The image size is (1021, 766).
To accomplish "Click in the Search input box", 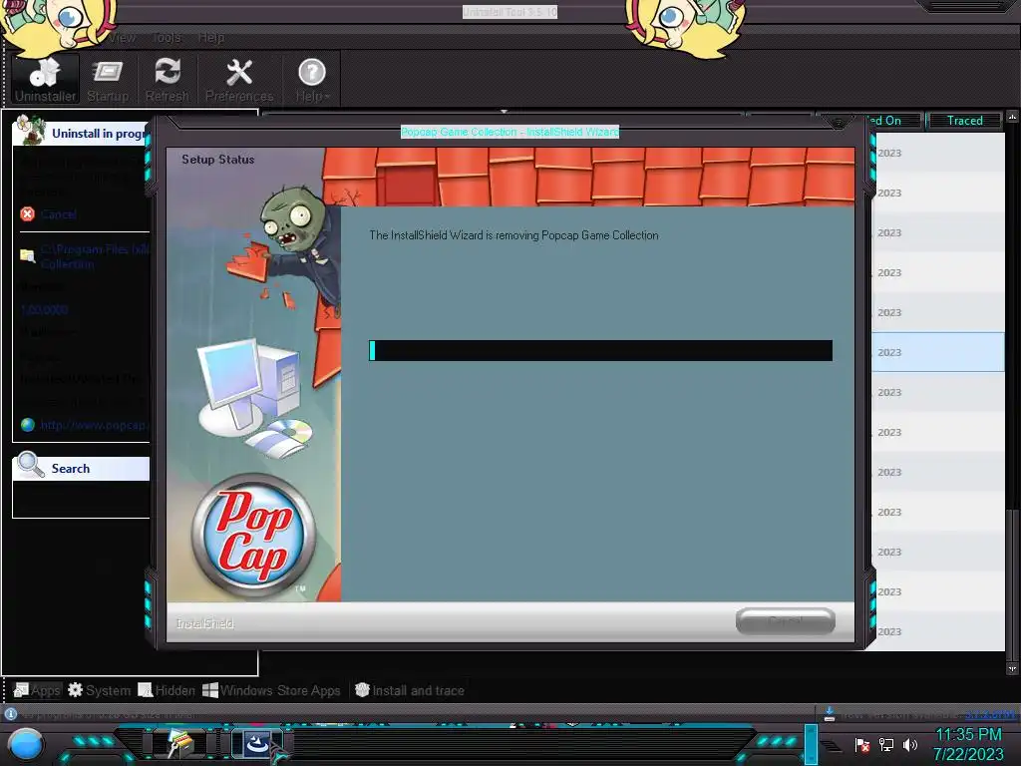I will 81,499.
